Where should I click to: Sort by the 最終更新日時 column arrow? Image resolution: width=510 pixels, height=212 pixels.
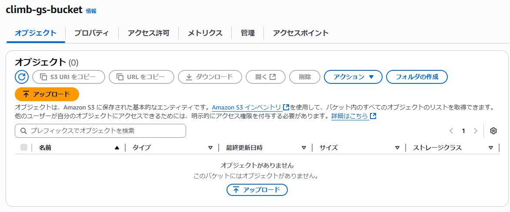[x=304, y=148]
